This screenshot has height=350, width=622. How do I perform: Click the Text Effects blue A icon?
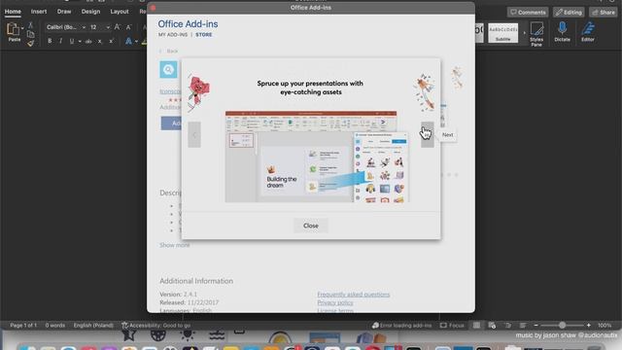click(x=128, y=41)
